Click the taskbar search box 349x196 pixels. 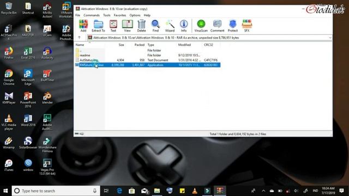56,191
